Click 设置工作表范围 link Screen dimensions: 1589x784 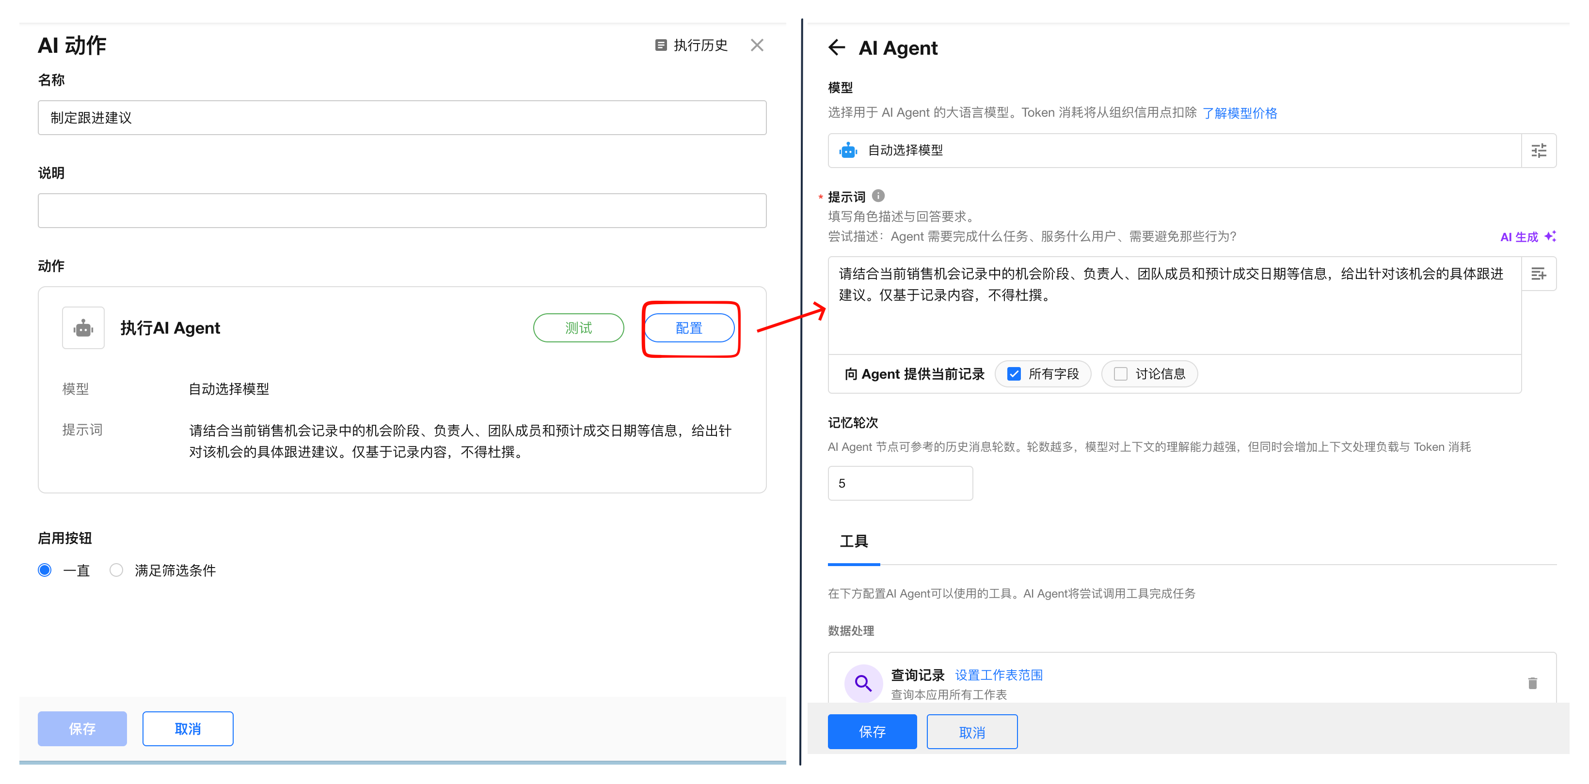(x=999, y=675)
